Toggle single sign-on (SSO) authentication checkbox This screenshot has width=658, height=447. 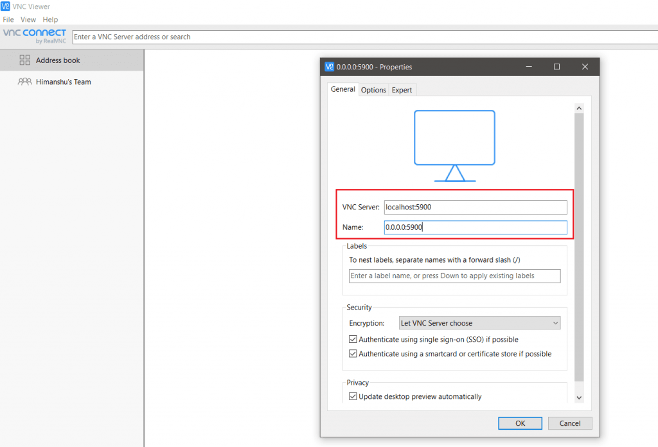(x=353, y=339)
